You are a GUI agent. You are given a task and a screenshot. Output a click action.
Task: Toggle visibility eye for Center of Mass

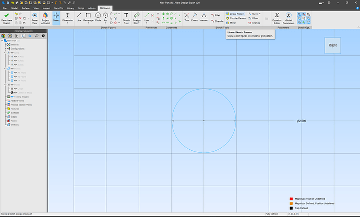[15, 92]
